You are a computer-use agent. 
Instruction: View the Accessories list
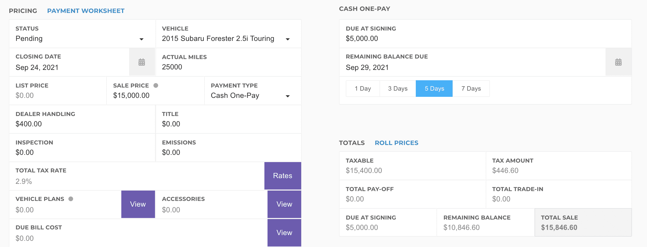pyautogui.click(x=284, y=204)
